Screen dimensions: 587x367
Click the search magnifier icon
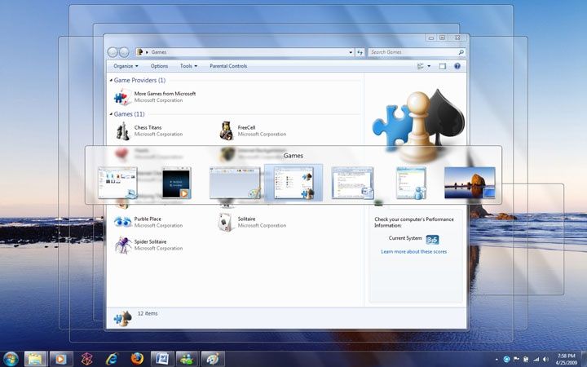[461, 52]
